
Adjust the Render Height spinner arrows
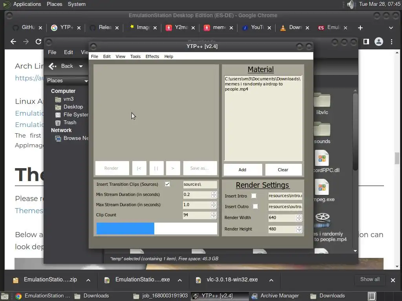(x=299, y=229)
